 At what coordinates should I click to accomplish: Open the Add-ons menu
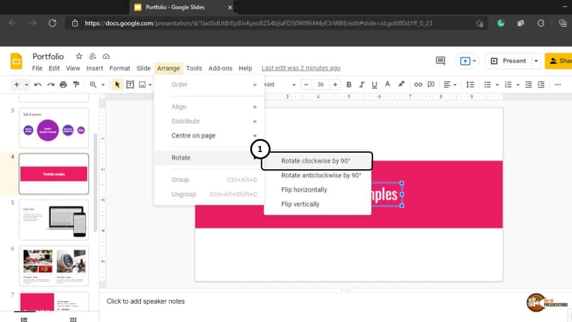tap(220, 68)
